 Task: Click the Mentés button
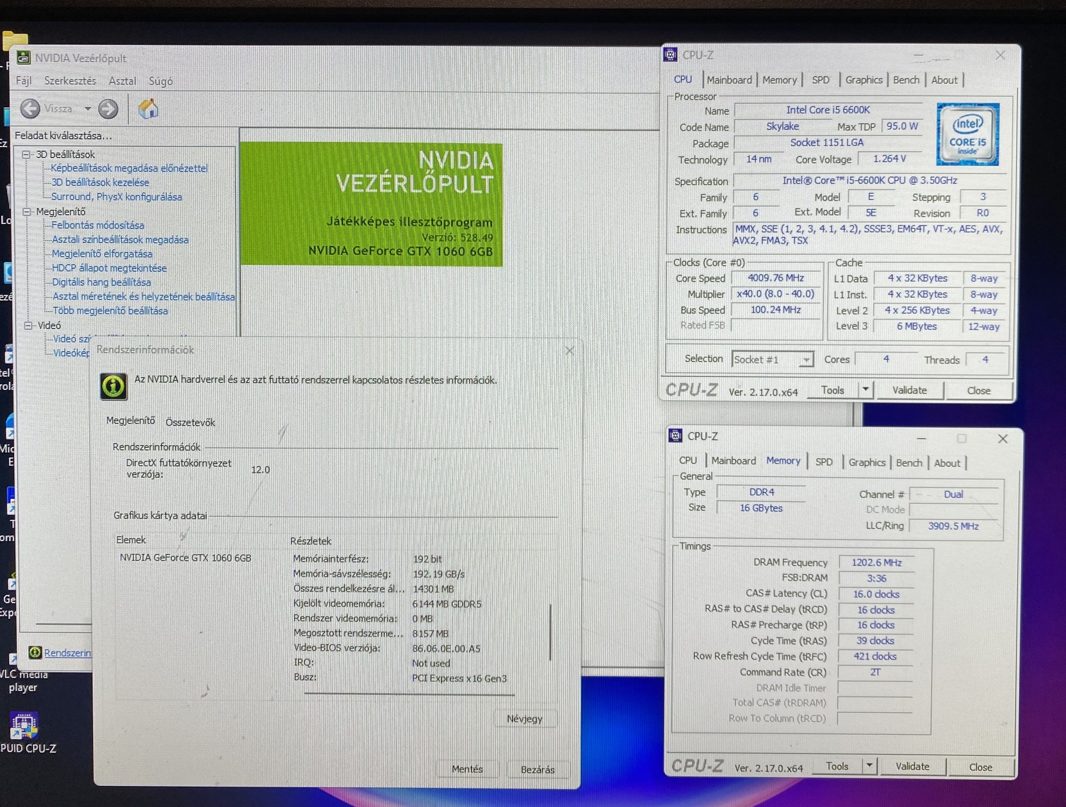[x=467, y=769]
